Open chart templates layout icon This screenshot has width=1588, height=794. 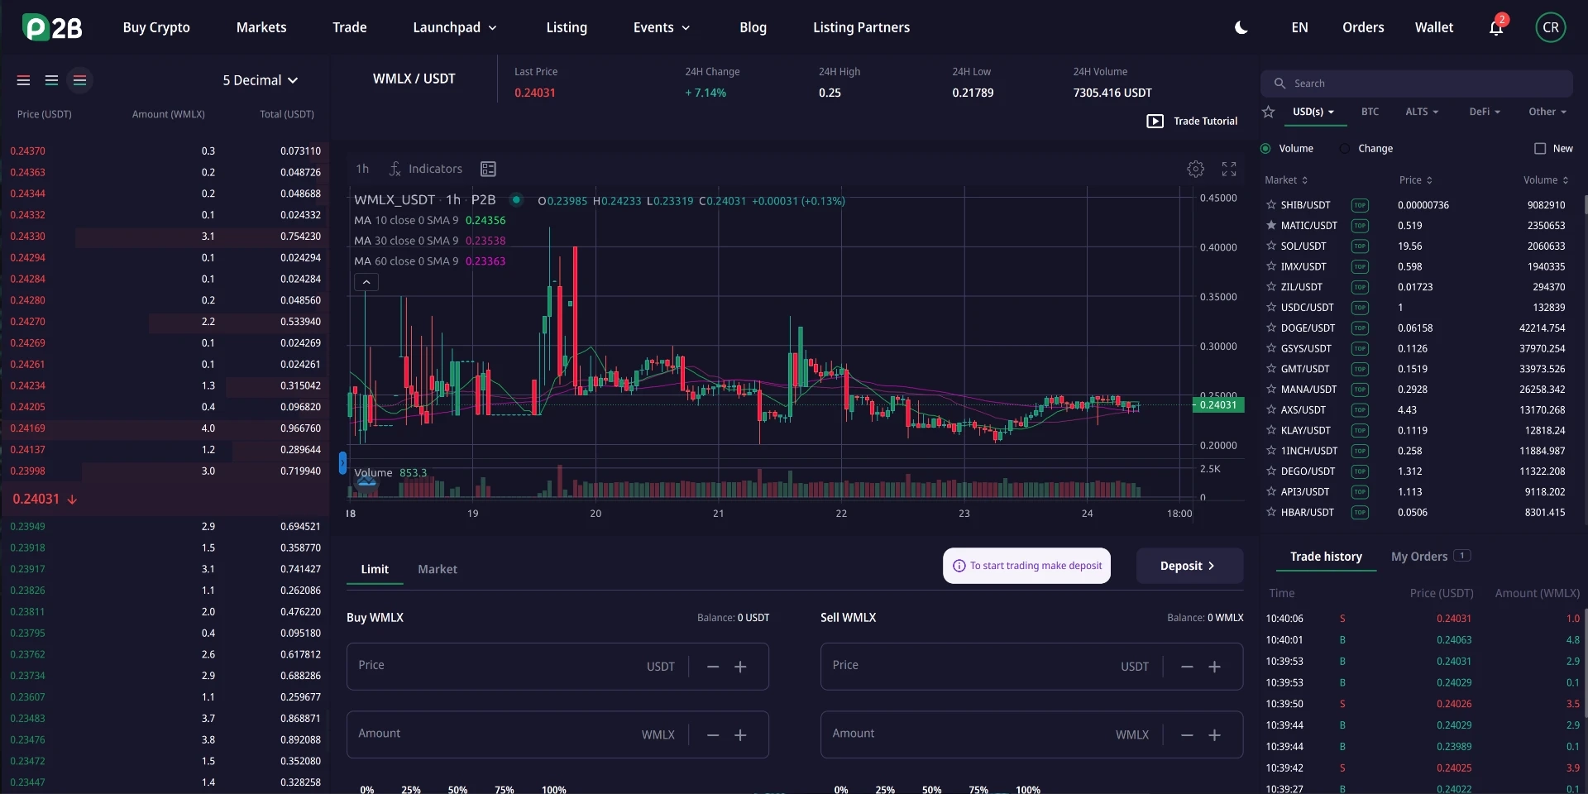(x=488, y=169)
